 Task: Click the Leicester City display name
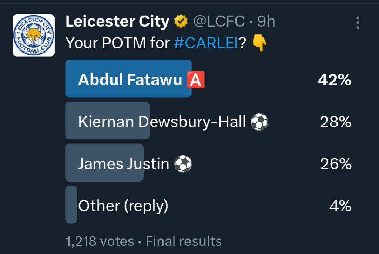(x=117, y=22)
